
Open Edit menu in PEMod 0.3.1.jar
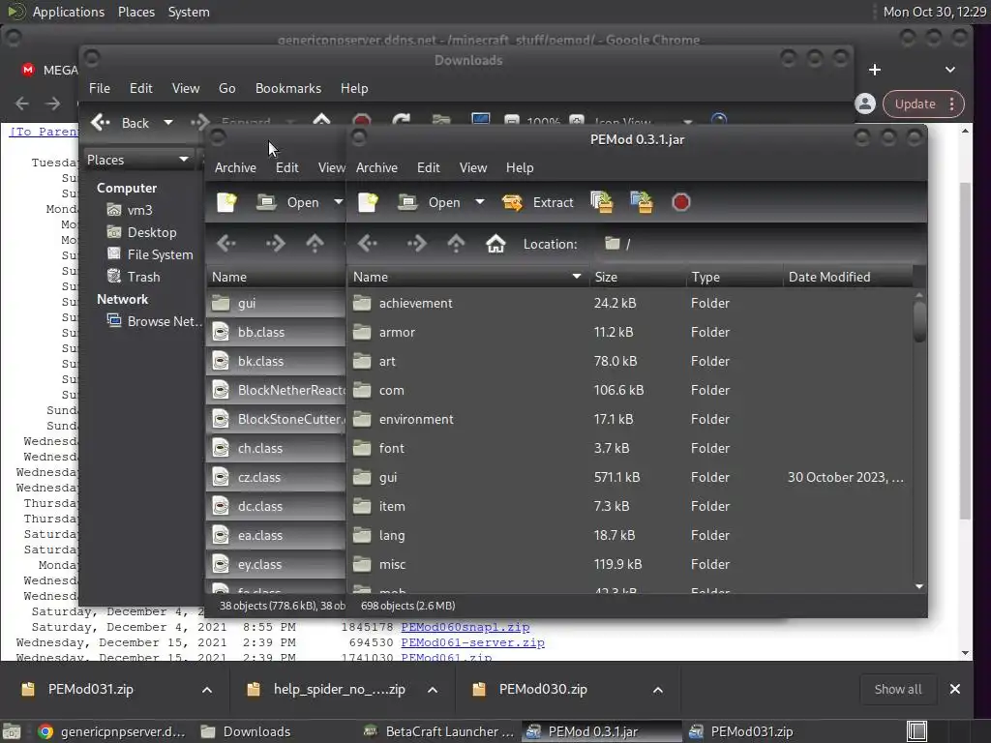(428, 167)
